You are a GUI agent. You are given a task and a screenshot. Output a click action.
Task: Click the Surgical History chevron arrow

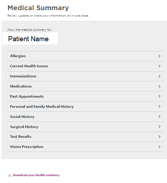coord(159,127)
